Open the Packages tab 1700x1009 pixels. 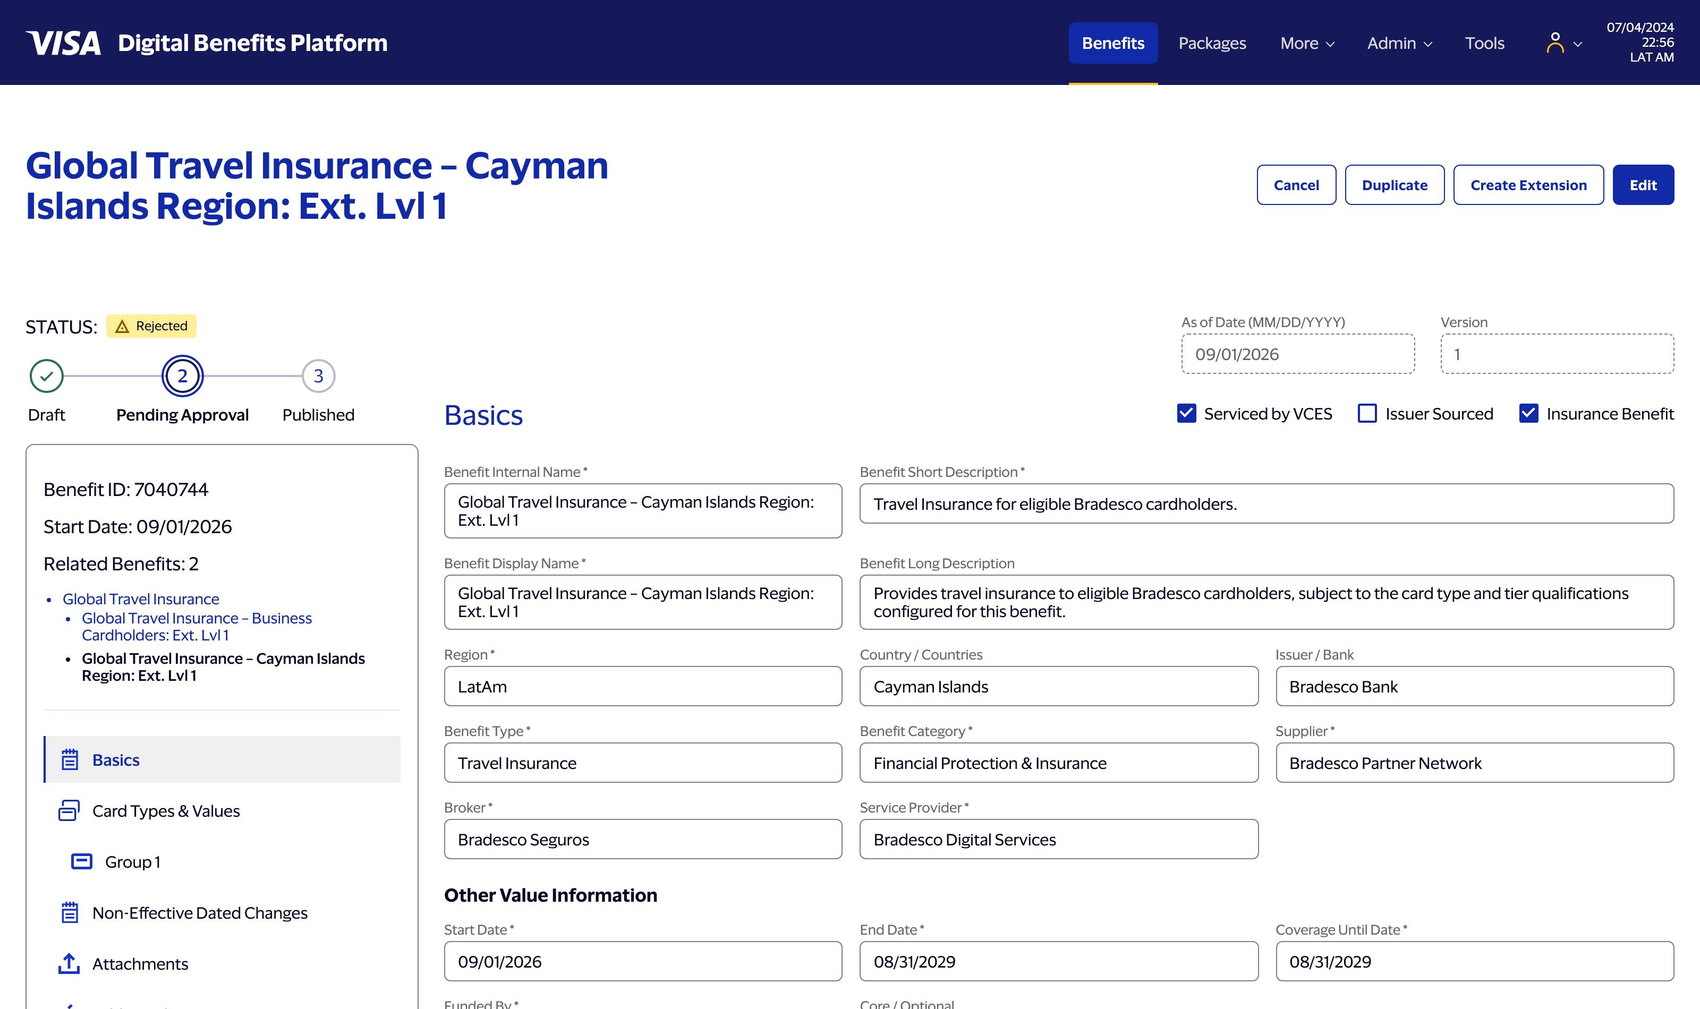coord(1212,43)
